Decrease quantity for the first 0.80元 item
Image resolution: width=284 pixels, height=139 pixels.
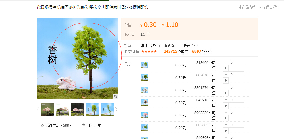(226, 75)
